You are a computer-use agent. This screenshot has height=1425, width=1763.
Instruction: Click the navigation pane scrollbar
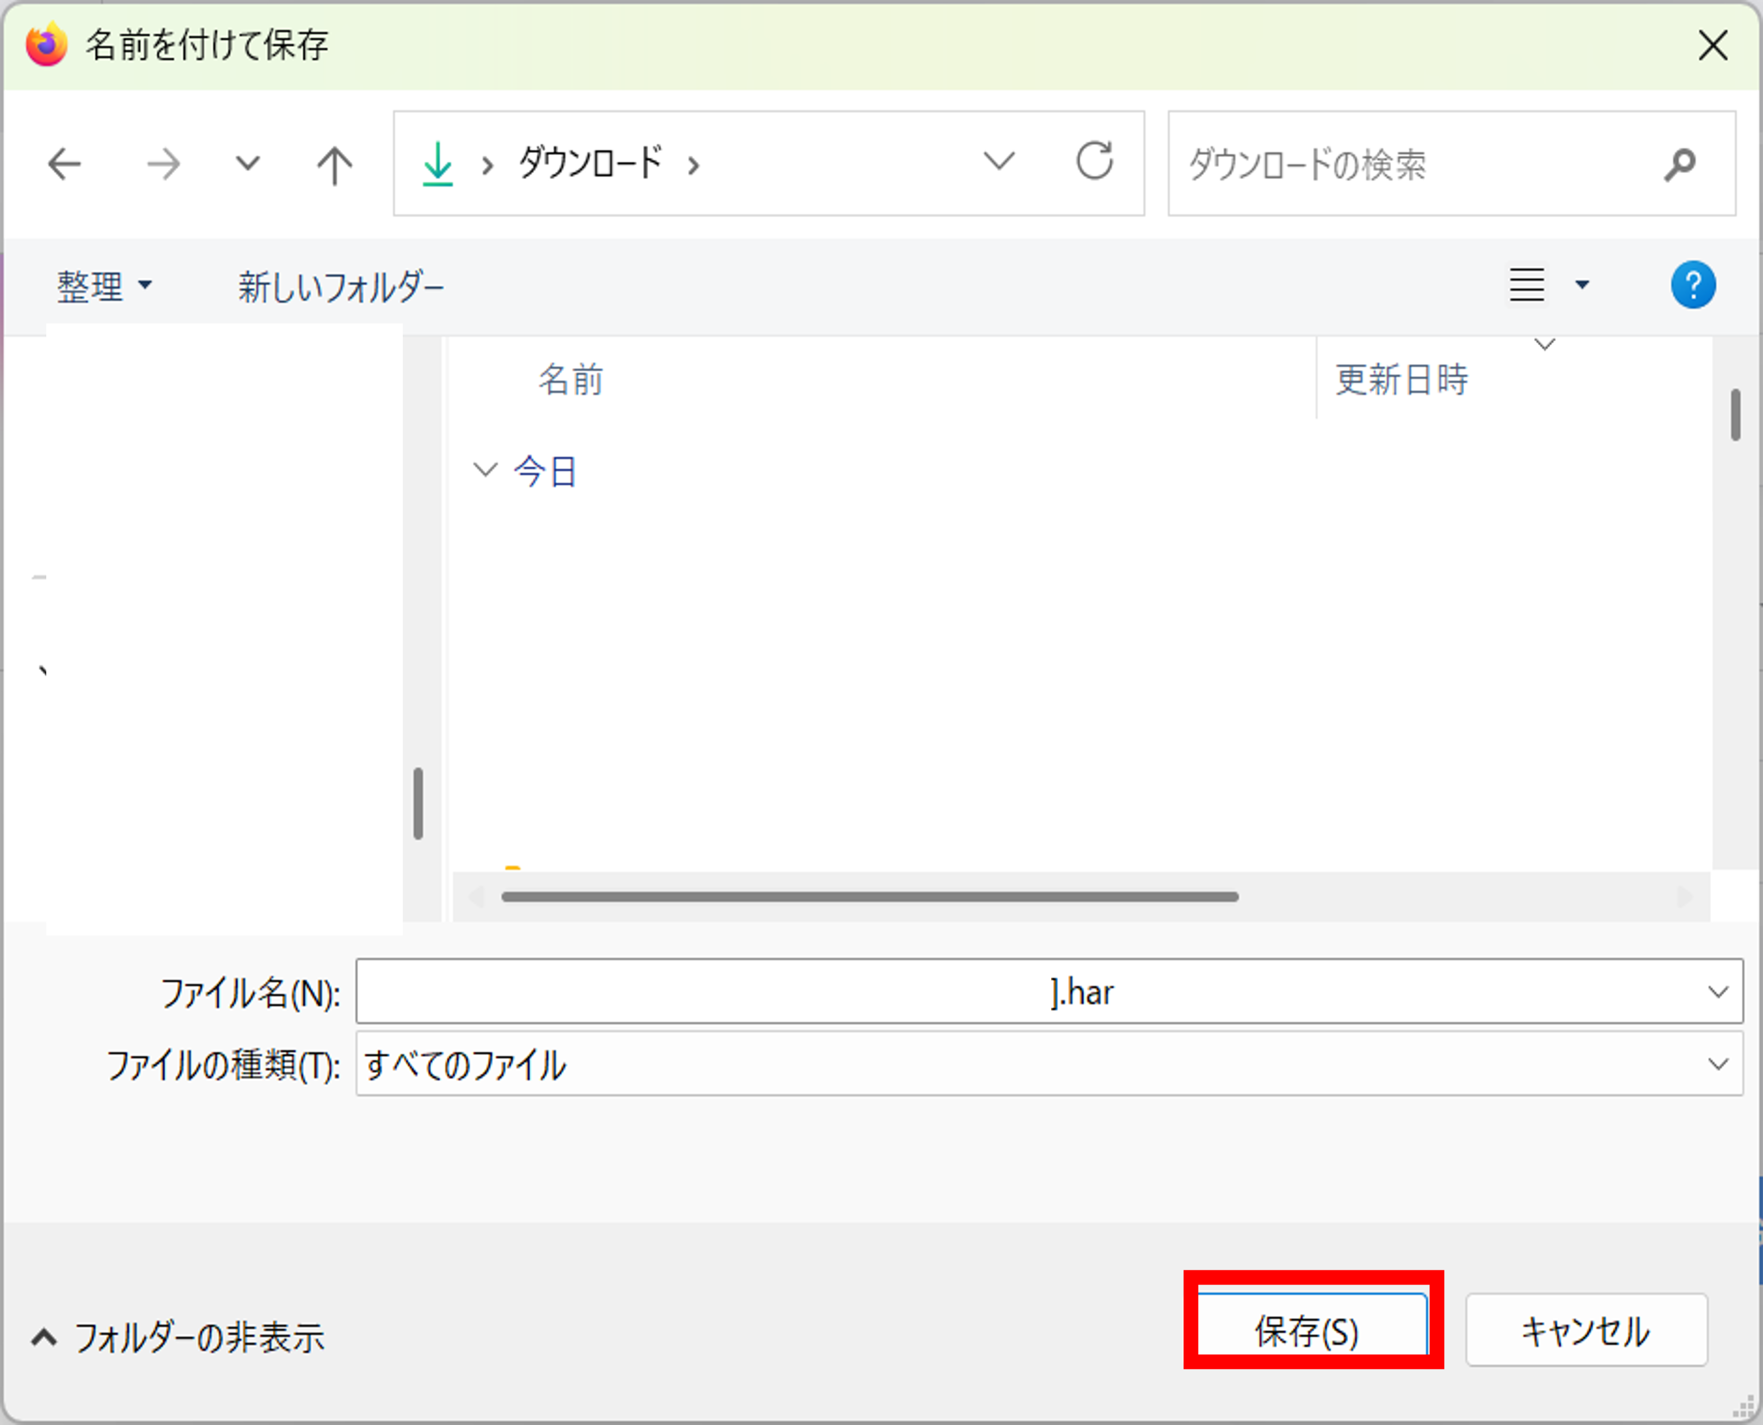tap(419, 803)
